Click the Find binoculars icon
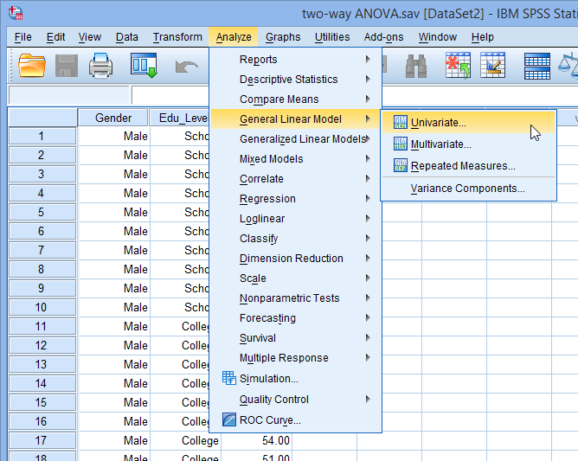 (416, 65)
